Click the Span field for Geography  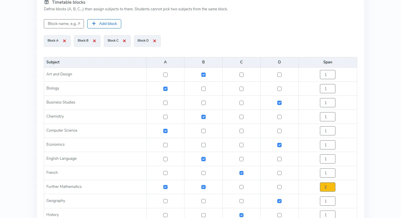[328, 201]
